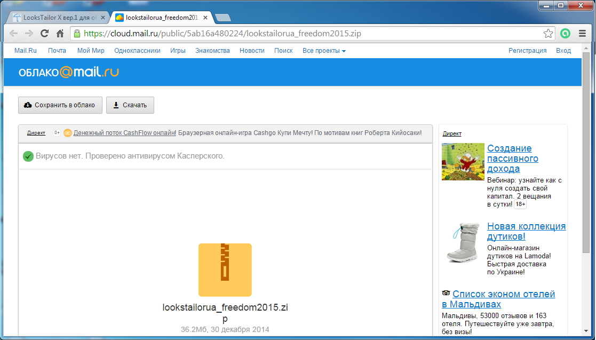
Task: Click the Облако@mail.ru logo
Action: pos(69,72)
